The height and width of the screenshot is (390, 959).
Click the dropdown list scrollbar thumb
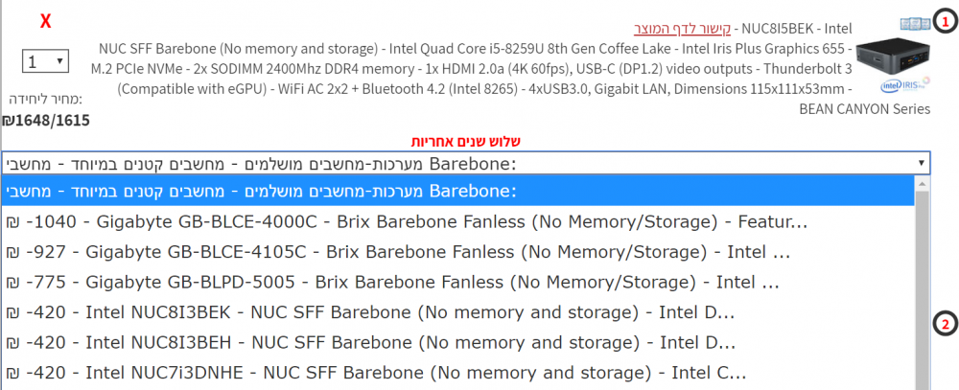(x=922, y=289)
